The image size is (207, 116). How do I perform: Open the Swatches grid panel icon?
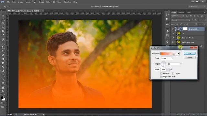[x=167, y=36]
